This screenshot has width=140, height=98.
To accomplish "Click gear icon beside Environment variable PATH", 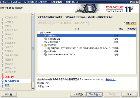I will [45, 55].
